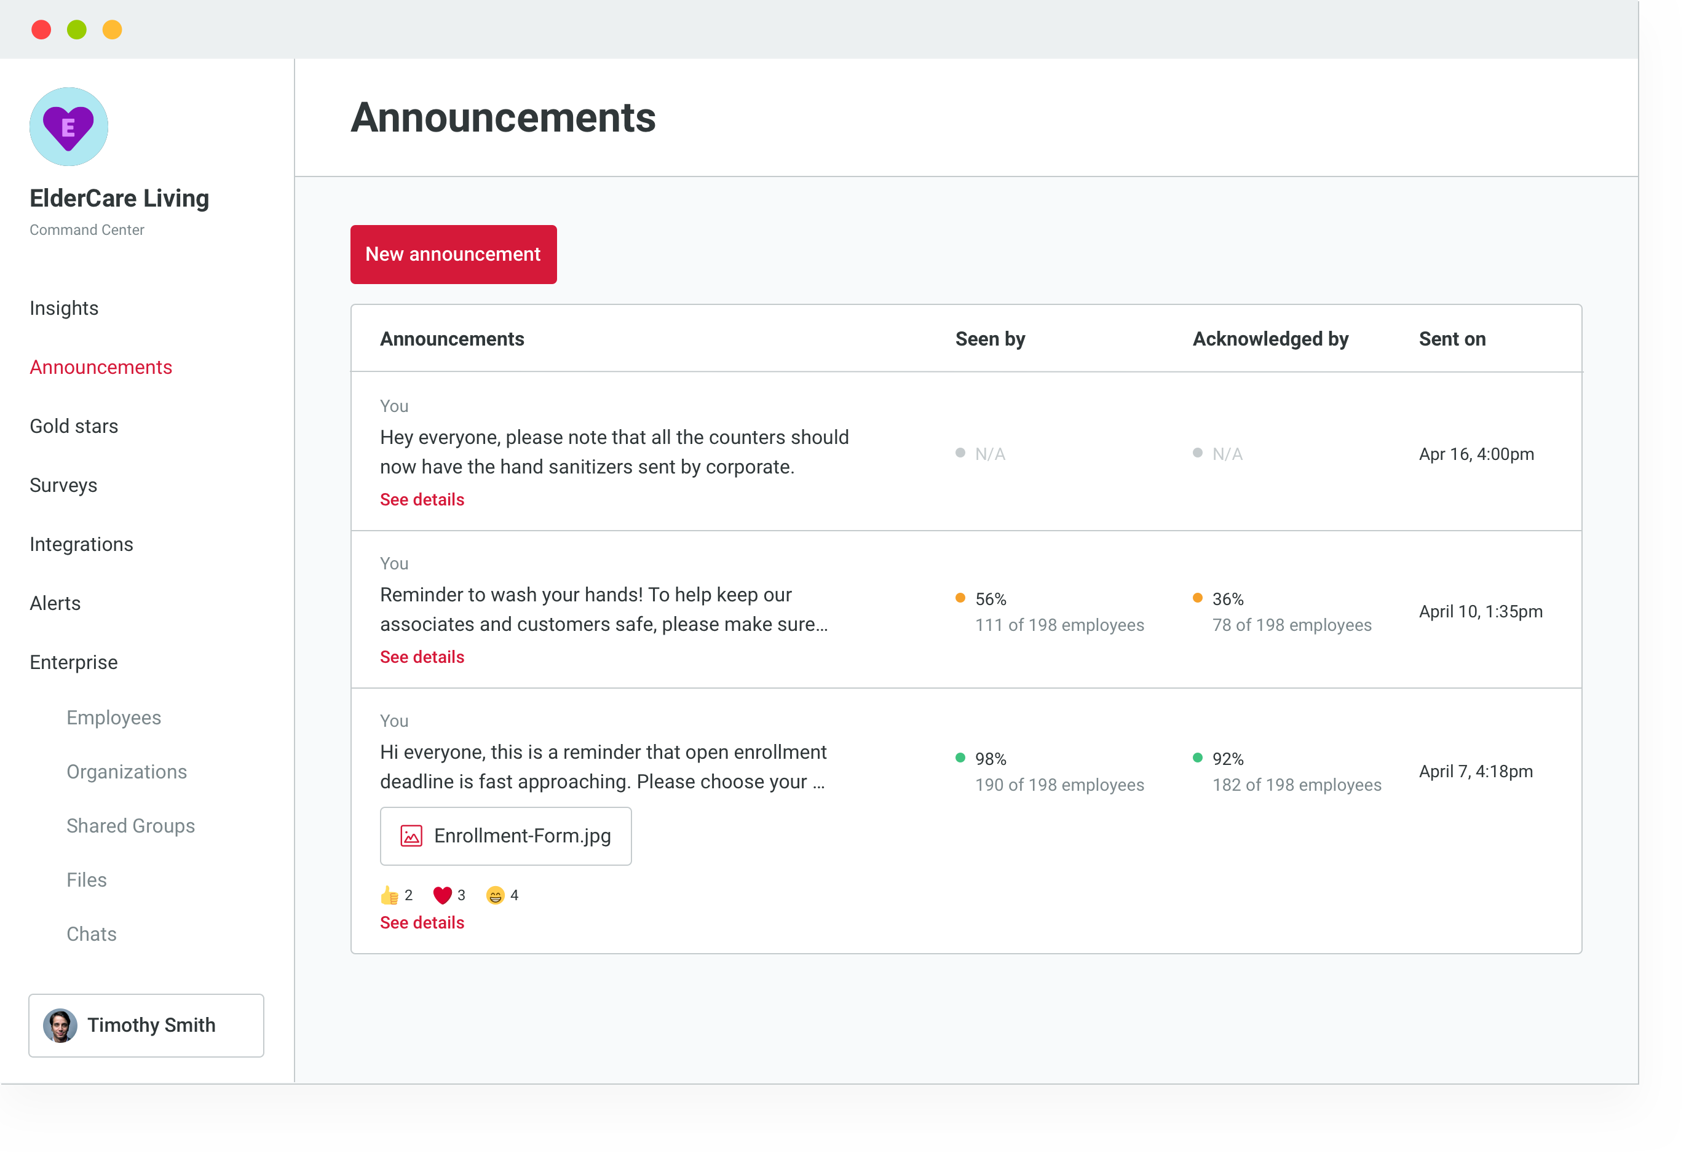Screen dimensions: 1697x1156
Task: Click the New announcement button
Action: coord(454,254)
